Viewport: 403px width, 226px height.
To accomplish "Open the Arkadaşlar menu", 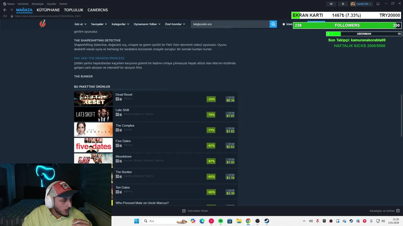I will (x=38, y=4).
